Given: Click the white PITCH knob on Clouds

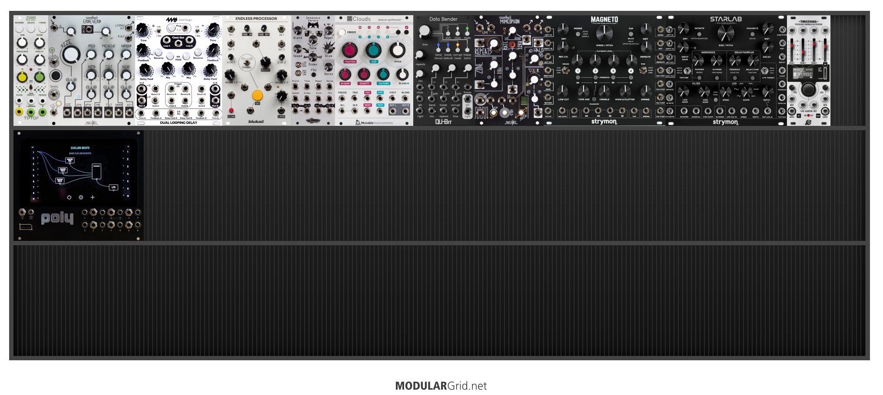Looking at the screenshot, I should [x=397, y=50].
